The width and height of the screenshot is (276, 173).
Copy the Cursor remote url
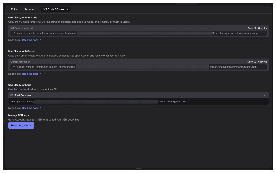(x=262, y=62)
